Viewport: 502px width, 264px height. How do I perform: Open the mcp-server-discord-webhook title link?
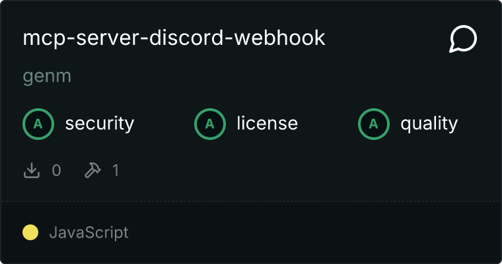point(174,38)
